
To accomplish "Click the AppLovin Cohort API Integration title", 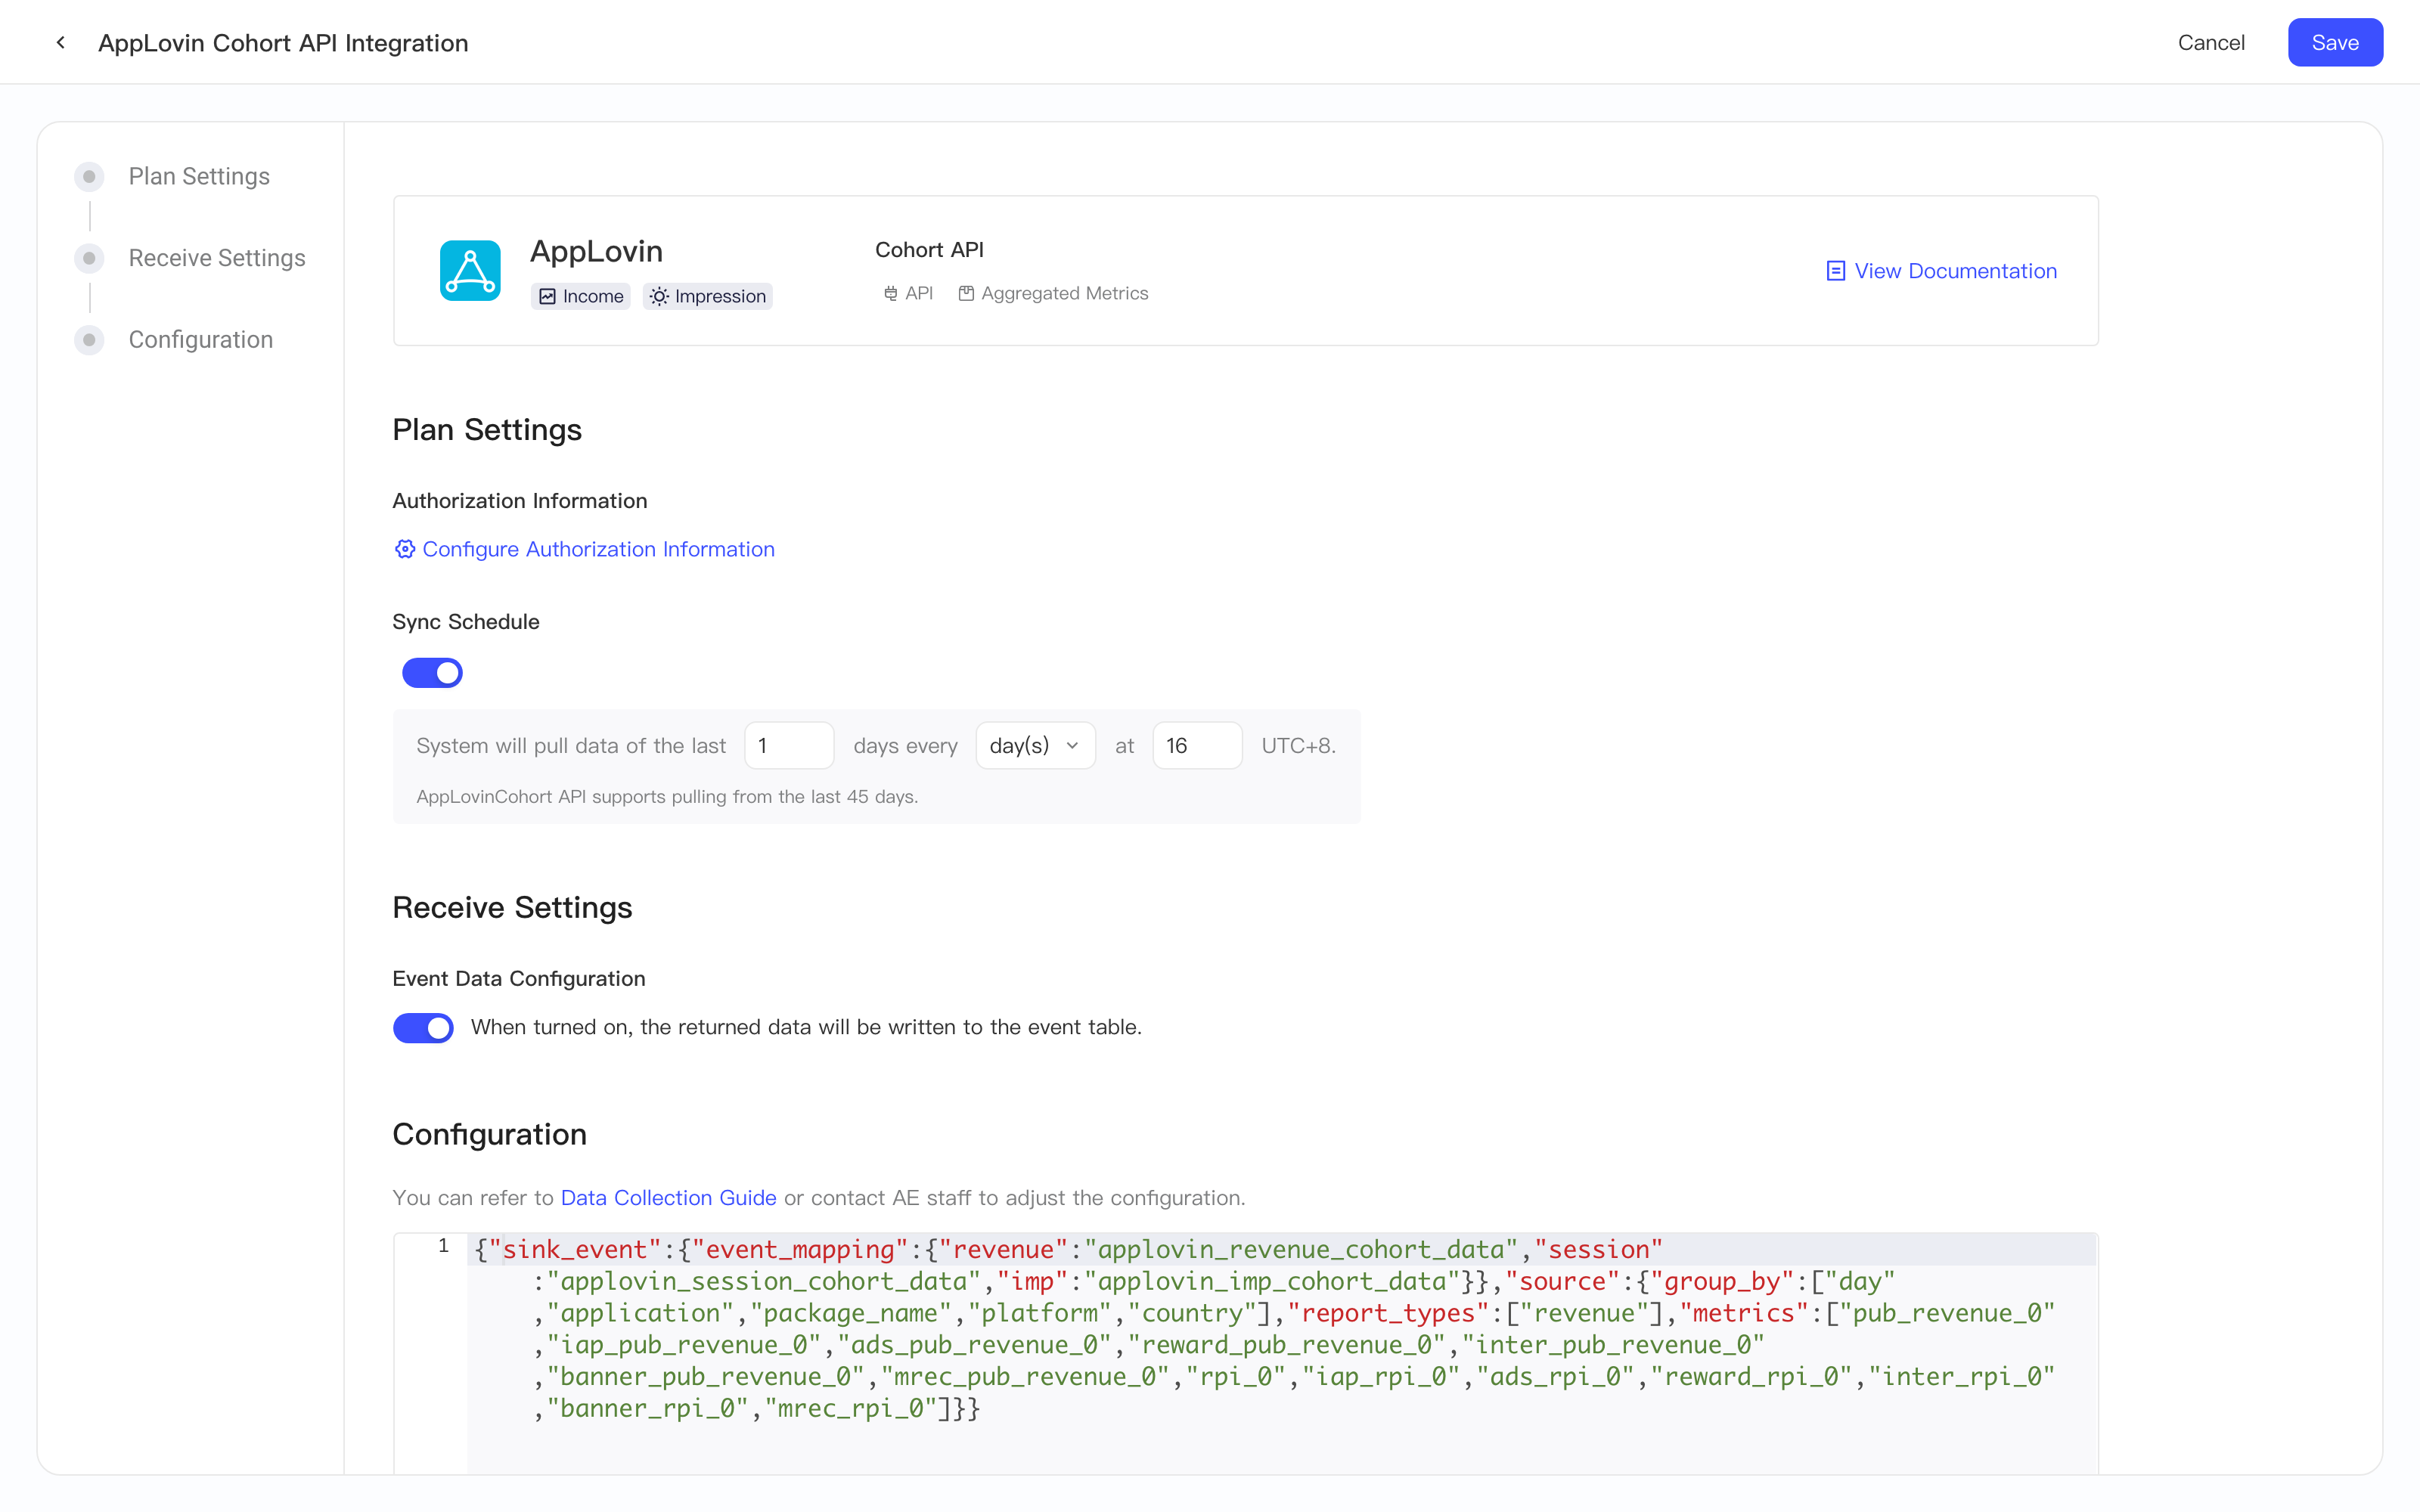I will (283, 43).
